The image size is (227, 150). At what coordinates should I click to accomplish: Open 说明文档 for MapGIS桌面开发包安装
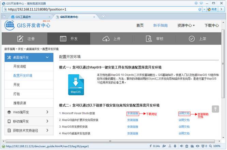[x=184, y=133]
